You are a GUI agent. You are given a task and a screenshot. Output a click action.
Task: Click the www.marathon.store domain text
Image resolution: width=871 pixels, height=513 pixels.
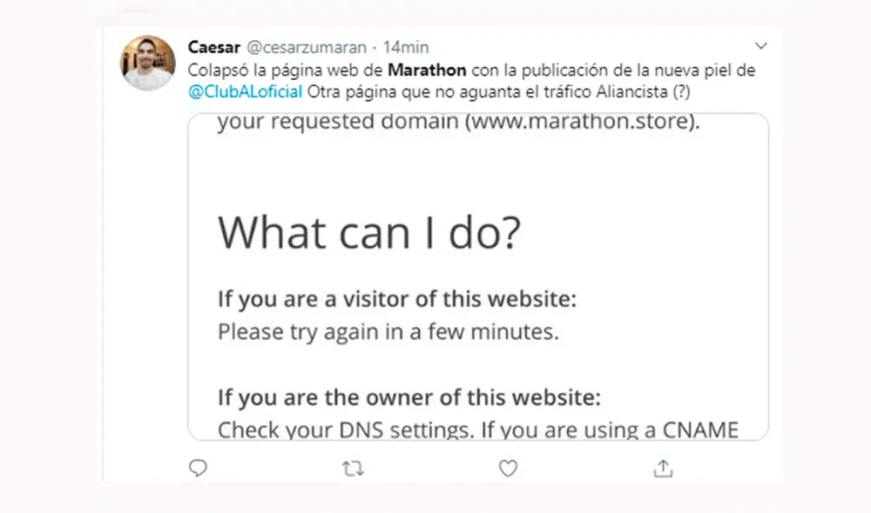[x=579, y=123]
